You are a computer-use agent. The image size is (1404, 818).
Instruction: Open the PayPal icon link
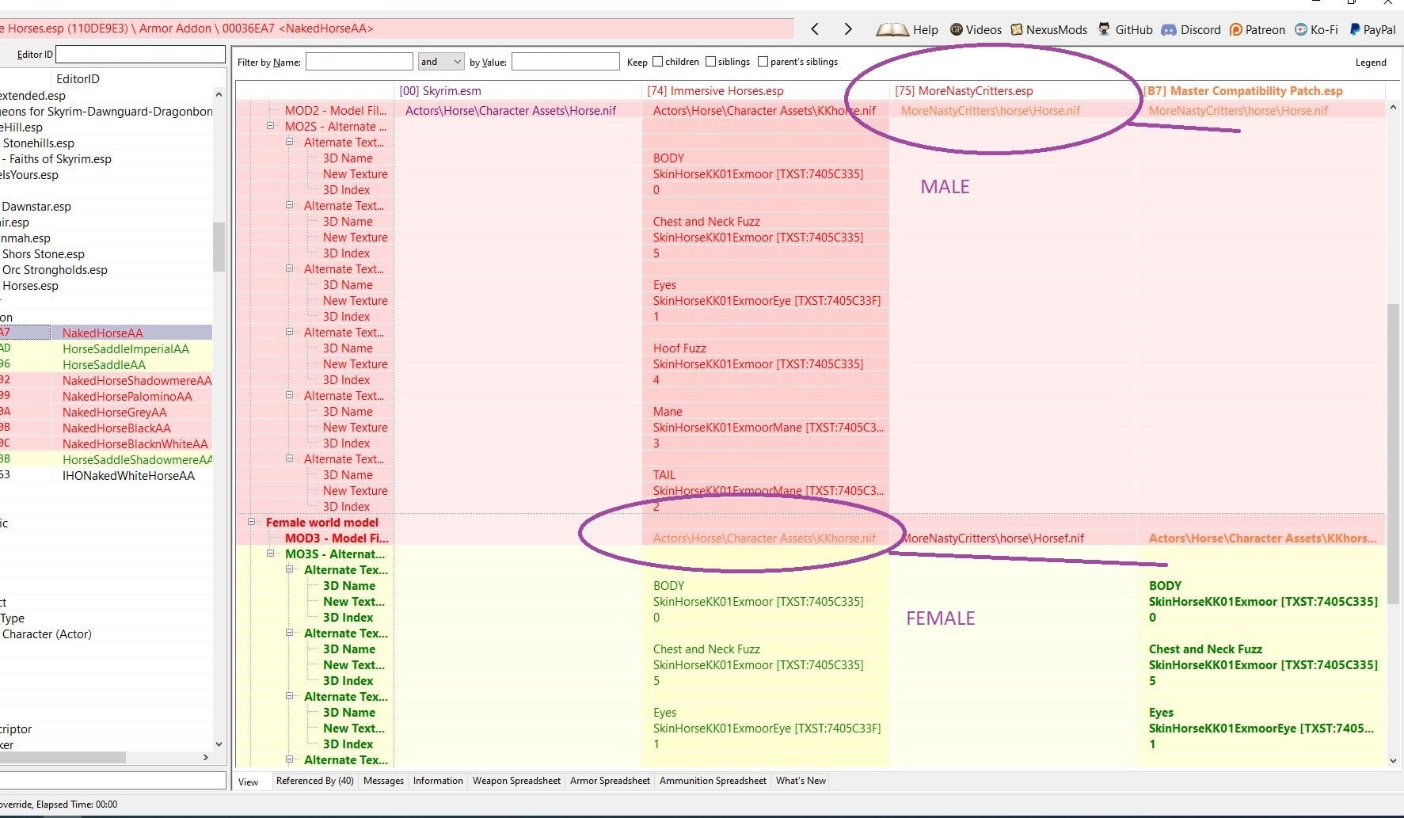pyautogui.click(x=1355, y=29)
